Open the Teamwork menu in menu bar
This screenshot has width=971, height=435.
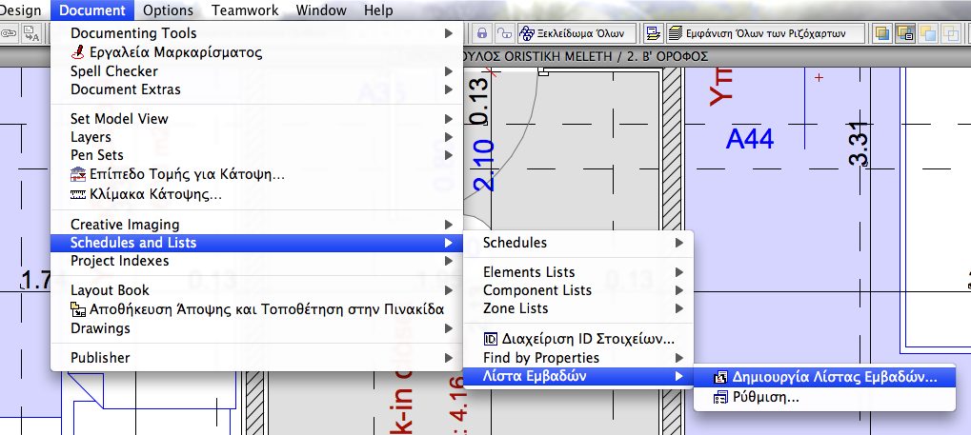pyautogui.click(x=247, y=10)
